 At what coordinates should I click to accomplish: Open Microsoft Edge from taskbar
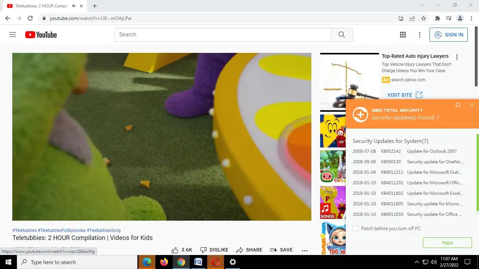[147, 262]
